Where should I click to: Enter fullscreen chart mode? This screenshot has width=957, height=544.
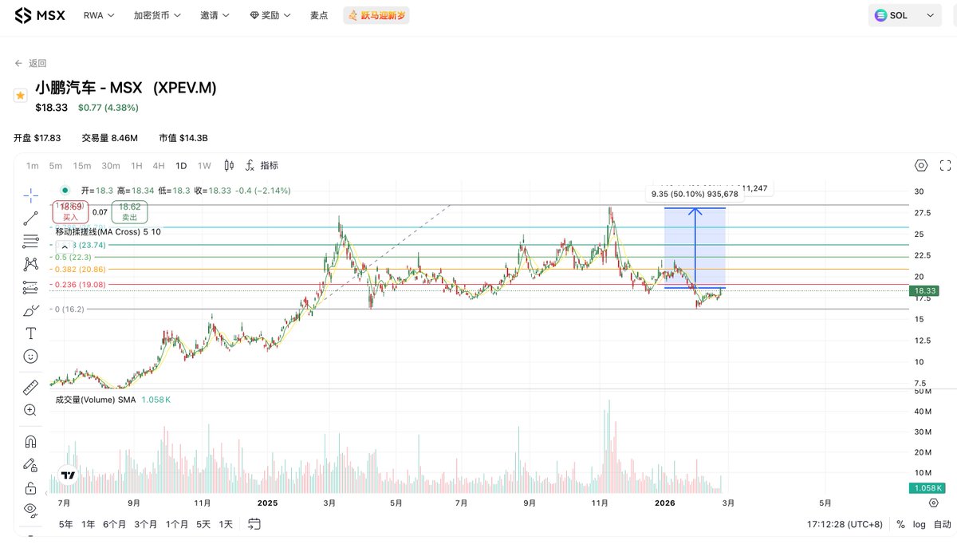click(x=946, y=165)
